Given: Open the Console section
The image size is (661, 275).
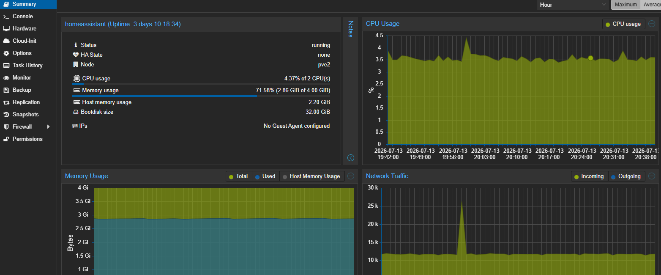Looking at the screenshot, I should pos(28,16).
